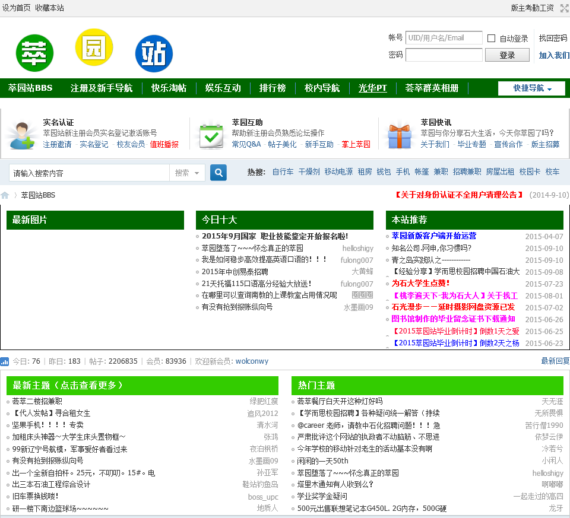
Task: Open 校内导航 nav item
Action: point(322,88)
